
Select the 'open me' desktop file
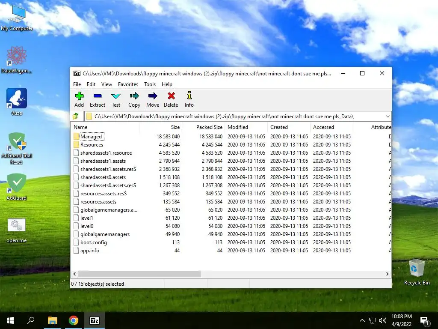tap(17, 230)
